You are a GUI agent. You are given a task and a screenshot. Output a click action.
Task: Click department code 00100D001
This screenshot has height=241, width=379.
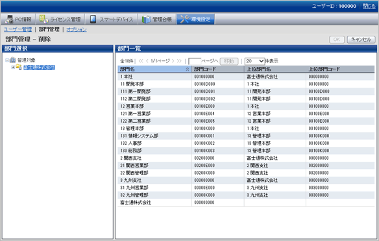pyautogui.click(x=204, y=92)
